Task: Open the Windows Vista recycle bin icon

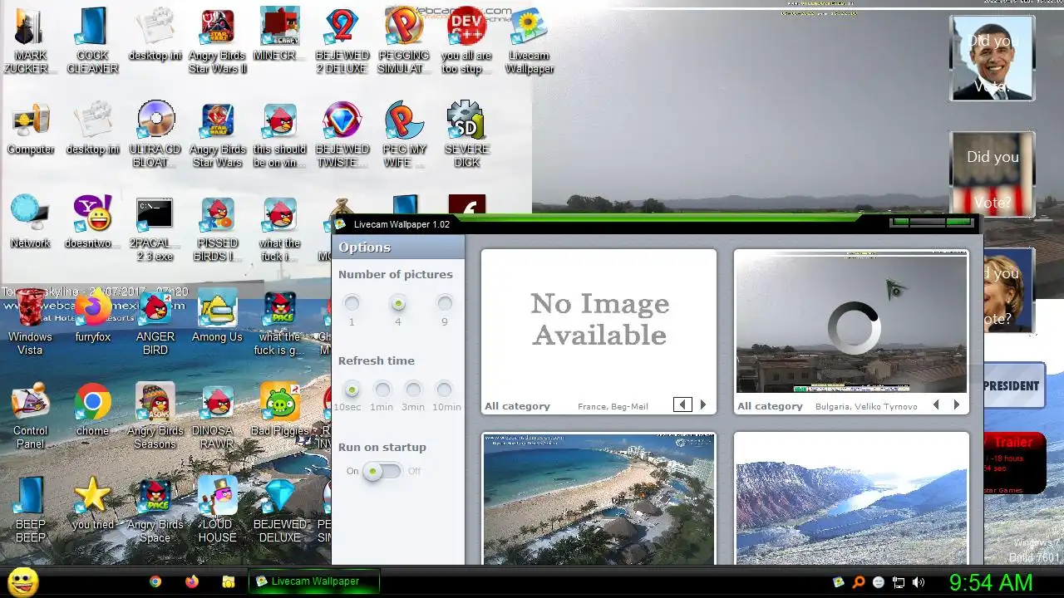Action: pyautogui.click(x=30, y=321)
